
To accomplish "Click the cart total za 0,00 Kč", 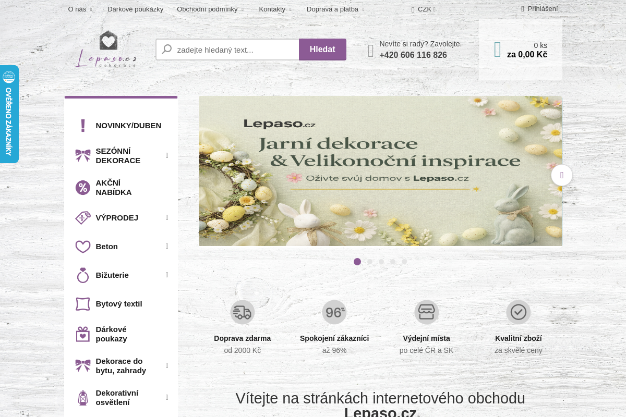I will (527, 55).
